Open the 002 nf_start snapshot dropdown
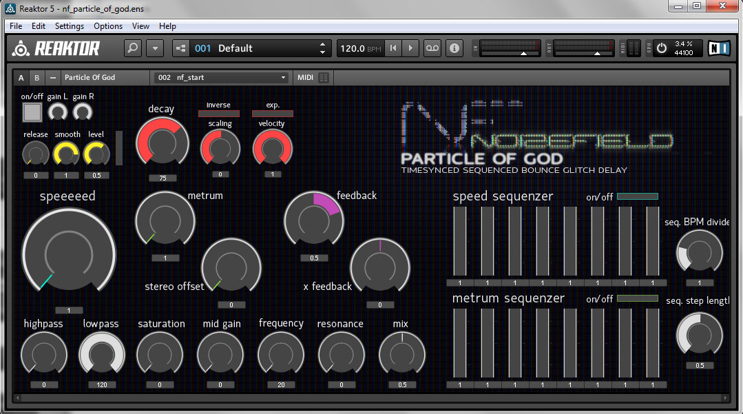This screenshot has width=743, height=414. point(221,78)
